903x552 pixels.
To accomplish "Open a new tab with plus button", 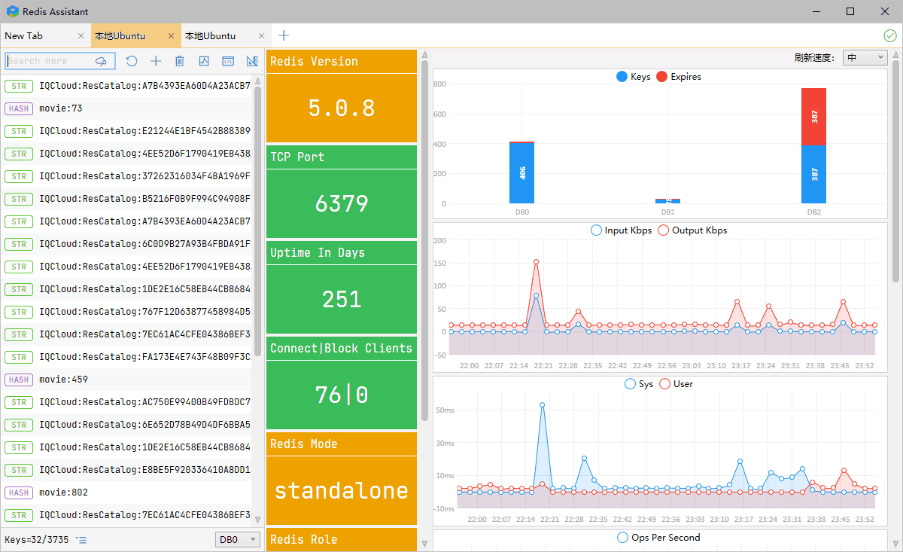I will pos(284,35).
